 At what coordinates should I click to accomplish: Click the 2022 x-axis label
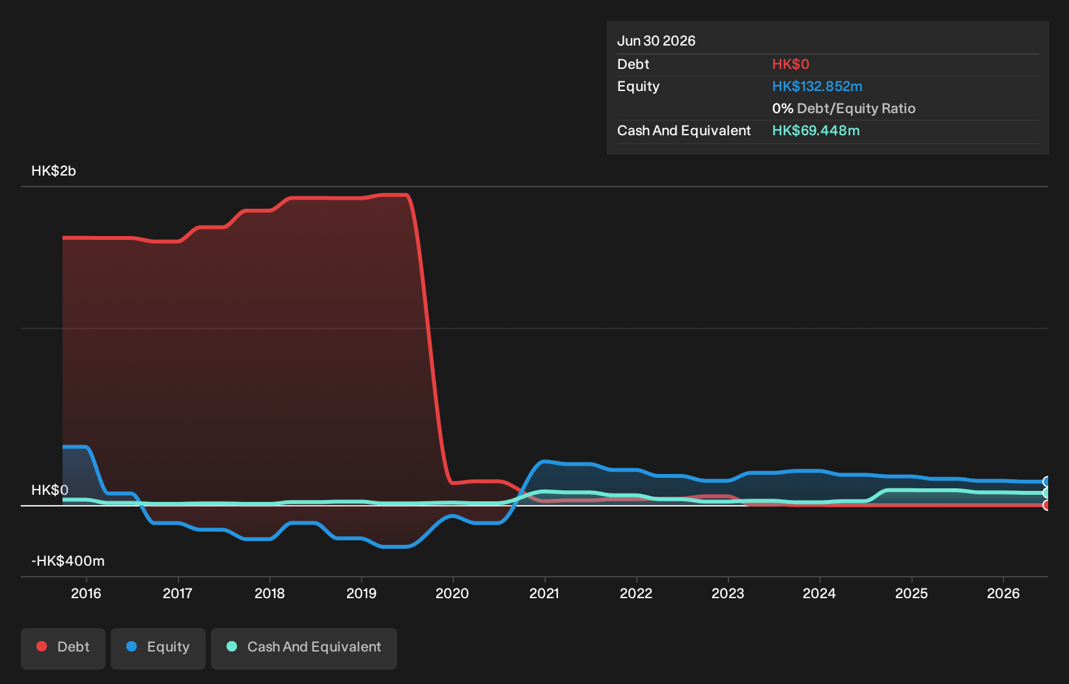[636, 593]
